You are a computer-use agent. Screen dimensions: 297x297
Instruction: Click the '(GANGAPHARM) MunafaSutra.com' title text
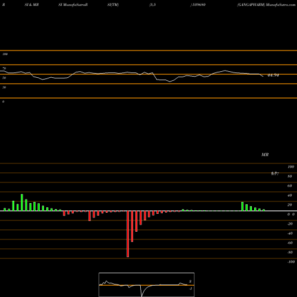[x=266, y=5]
